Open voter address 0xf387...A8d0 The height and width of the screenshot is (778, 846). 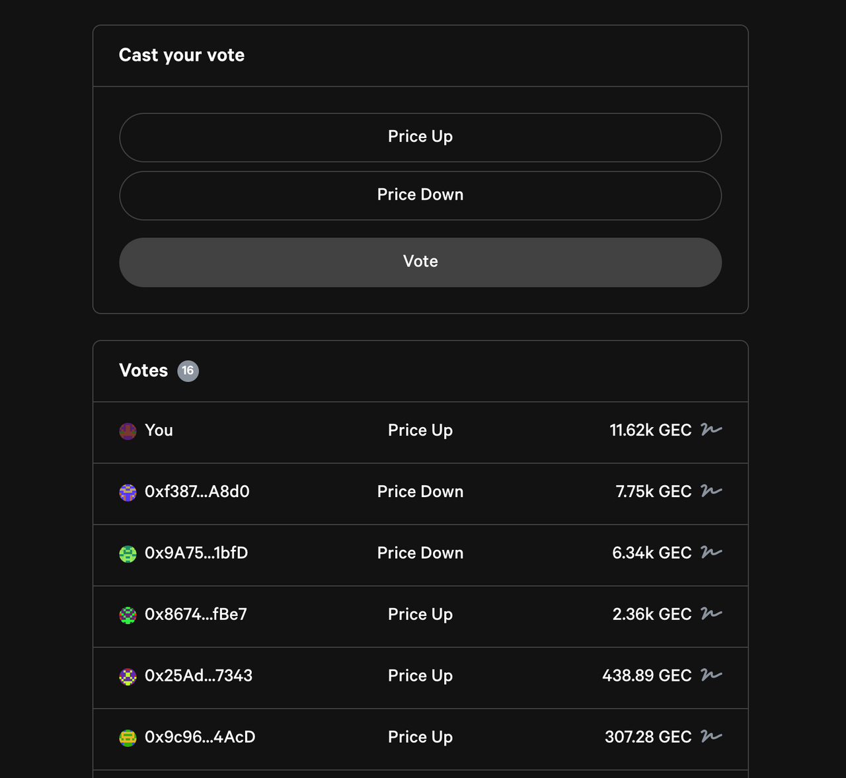(197, 492)
